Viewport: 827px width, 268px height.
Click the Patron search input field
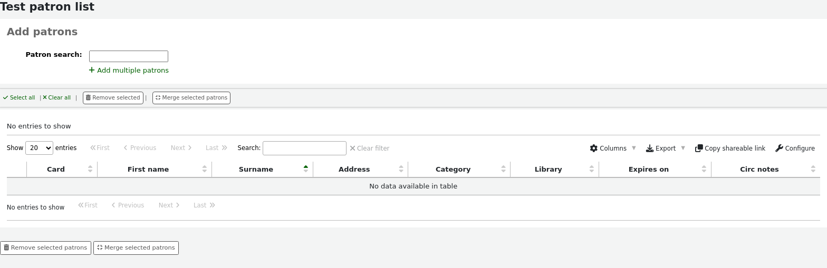point(128,56)
